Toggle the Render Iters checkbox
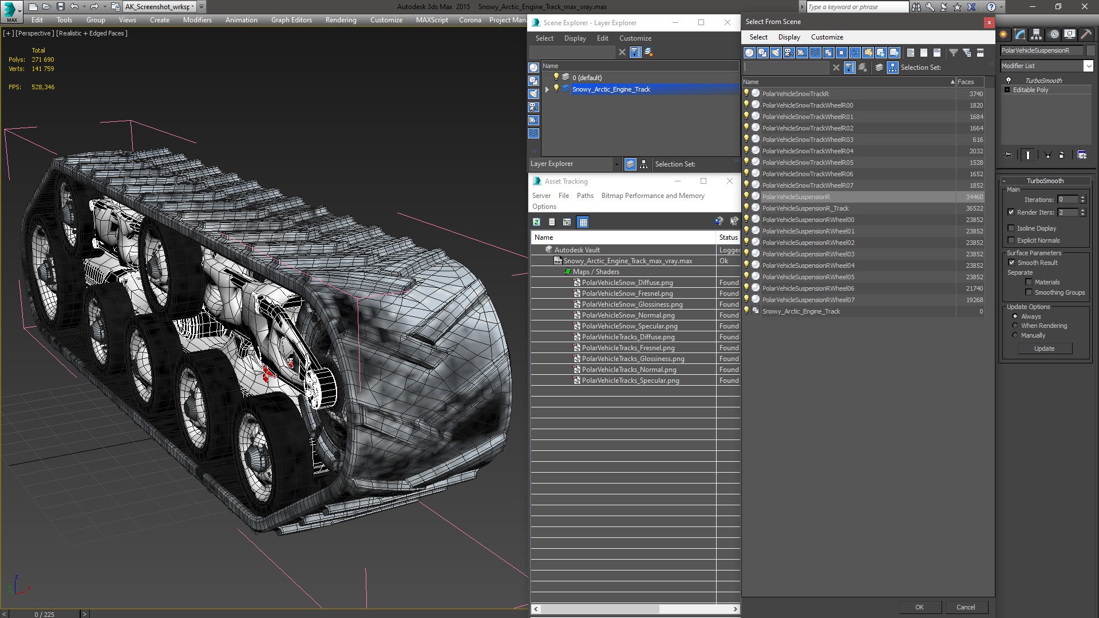Screen dimensions: 1099x618 (1011, 212)
